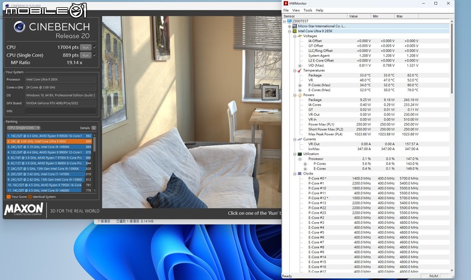This screenshot has width=471, height=280.
Task: Collapse the Z890TEST root node
Action: [x=284, y=21]
